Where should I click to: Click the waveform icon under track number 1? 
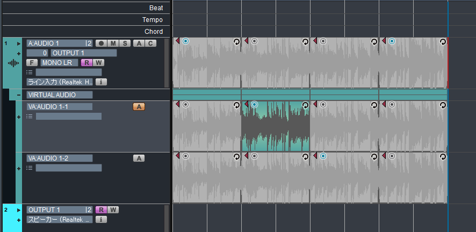[13, 63]
